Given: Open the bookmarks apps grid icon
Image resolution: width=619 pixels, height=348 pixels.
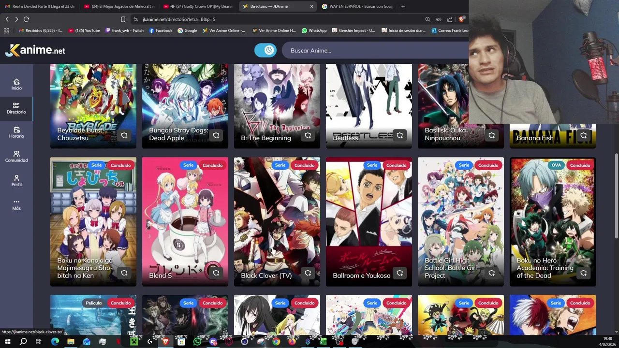Looking at the screenshot, I should [6, 30].
